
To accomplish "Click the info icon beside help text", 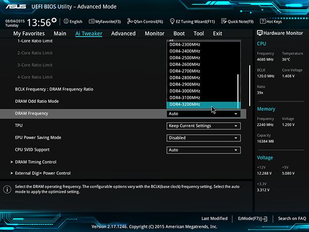I will pyautogui.click(x=7, y=189).
